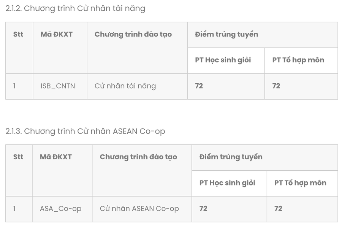This screenshot has width=342, height=230.
Task: Click 'Điểm trúng tuyển' header above the ASA_Co-op row
Action: point(231,157)
